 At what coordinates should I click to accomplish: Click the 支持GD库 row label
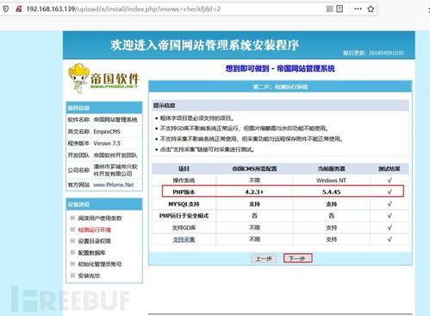(184, 228)
